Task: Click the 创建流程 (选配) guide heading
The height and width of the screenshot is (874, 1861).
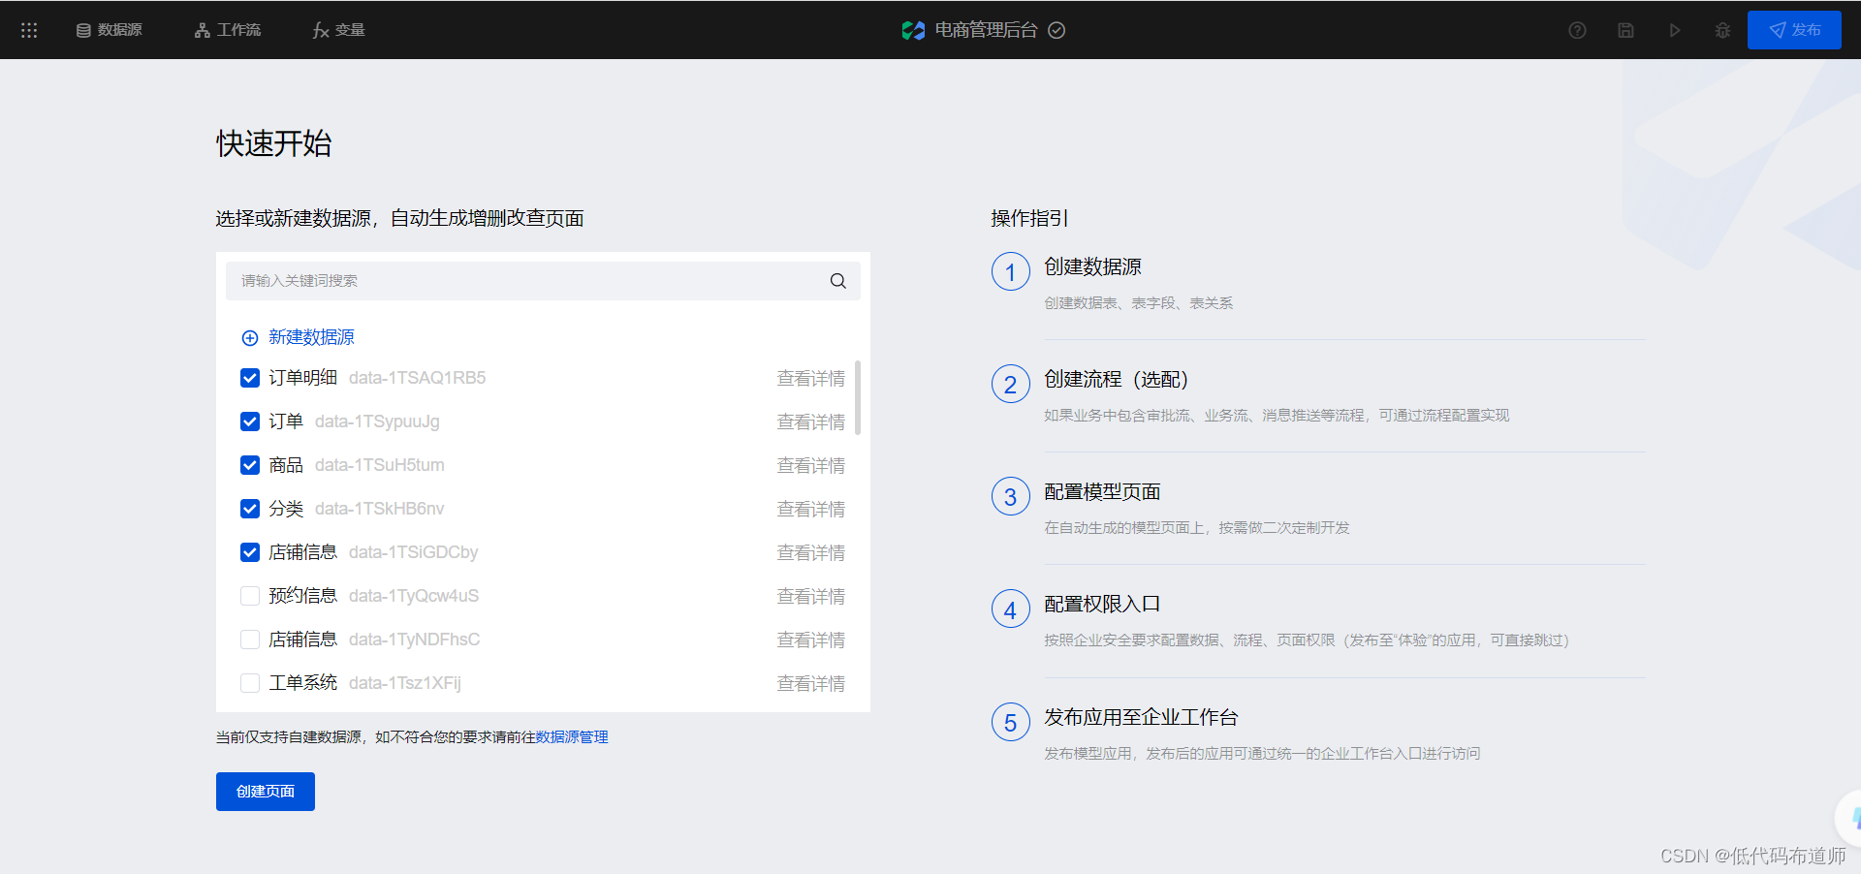Action: [1117, 379]
